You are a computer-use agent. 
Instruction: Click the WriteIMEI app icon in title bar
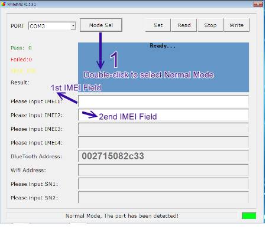4,4
